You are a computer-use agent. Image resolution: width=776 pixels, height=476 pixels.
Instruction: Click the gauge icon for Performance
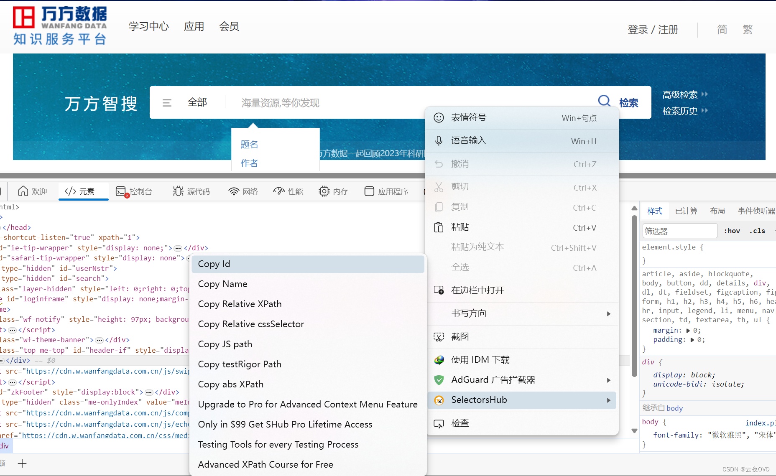point(279,191)
